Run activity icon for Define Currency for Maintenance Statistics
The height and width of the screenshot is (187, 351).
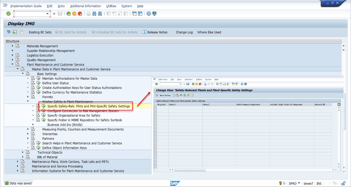tap(38, 92)
